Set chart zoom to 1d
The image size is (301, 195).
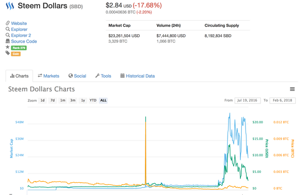pos(43,100)
